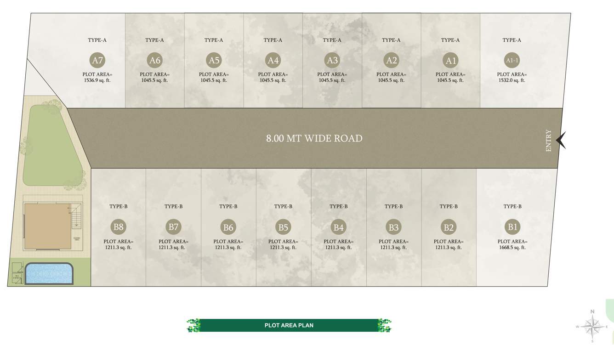Click the A1-1 plot circle
The width and height of the screenshot is (614, 345).
(511, 60)
